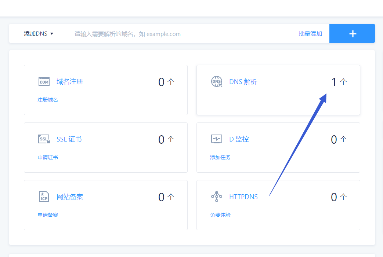Open the SSL 证书 title link
The image size is (383, 257).
click(x=69, y=139)
